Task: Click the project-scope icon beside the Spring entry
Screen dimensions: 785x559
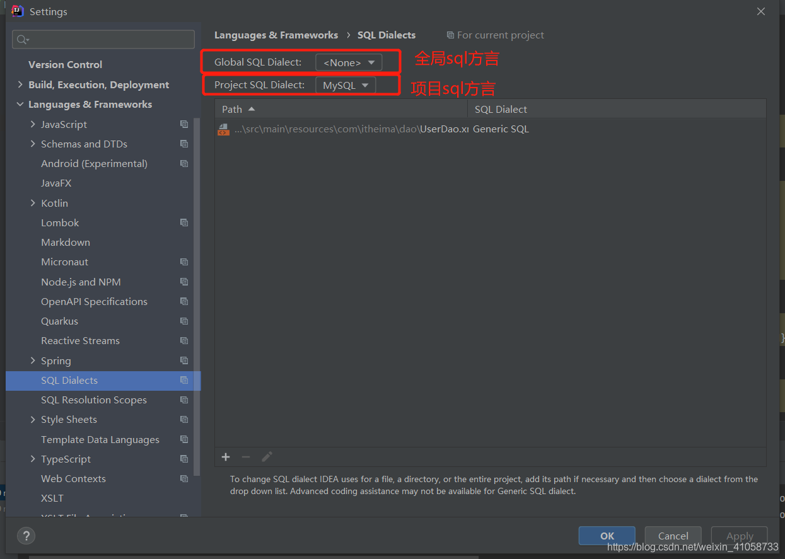Action: click(184, 360)
